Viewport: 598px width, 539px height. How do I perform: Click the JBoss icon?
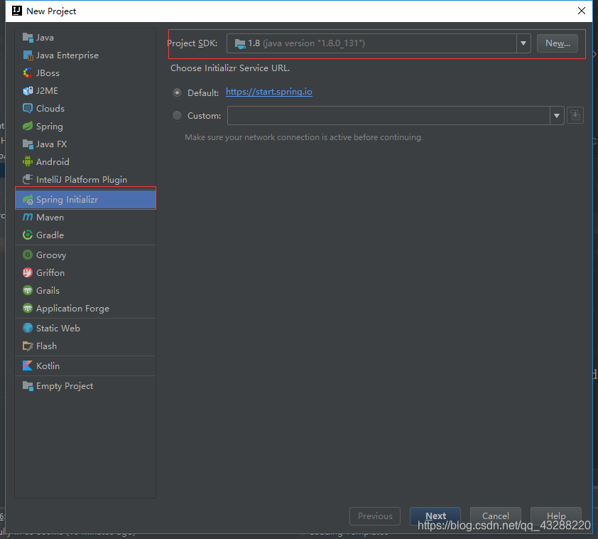28,73
